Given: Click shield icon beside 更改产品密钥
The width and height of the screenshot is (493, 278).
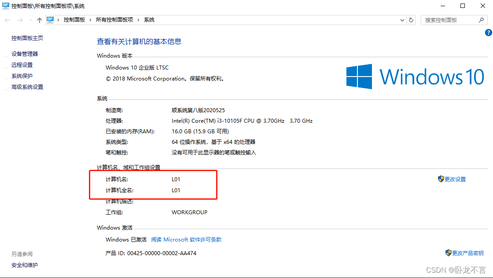Looking at the screenshot, I should point(449,252).
